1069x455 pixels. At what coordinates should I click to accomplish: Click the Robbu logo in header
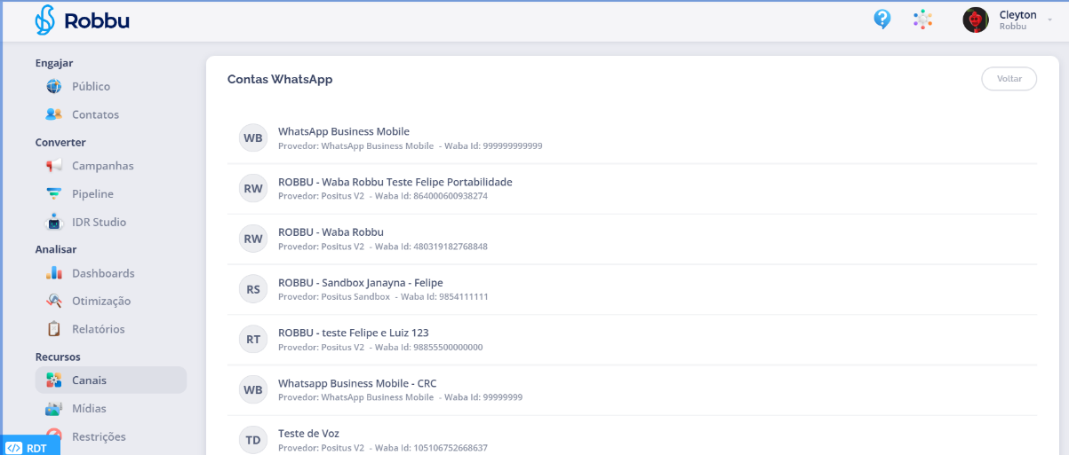point(82,20)
